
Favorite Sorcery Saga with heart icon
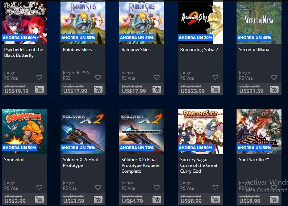tap(215, 188)
